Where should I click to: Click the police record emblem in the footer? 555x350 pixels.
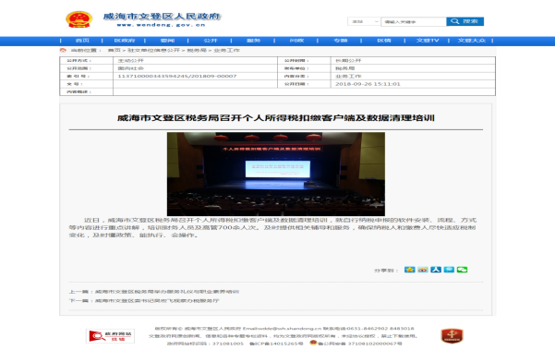(x=313, y=343)
